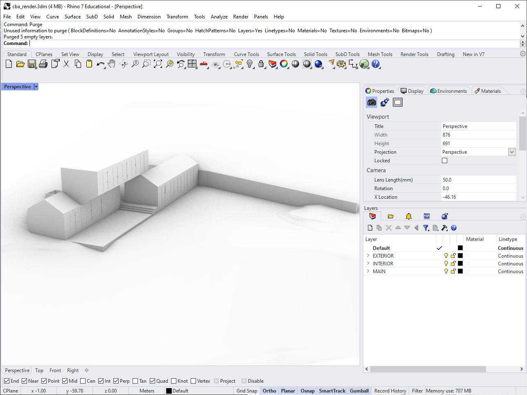Image resolution: width=527 pixels, height=395 pixels.
Task: Click the Zoom Extents toolbar icon
Action: [x=158, y=64]
